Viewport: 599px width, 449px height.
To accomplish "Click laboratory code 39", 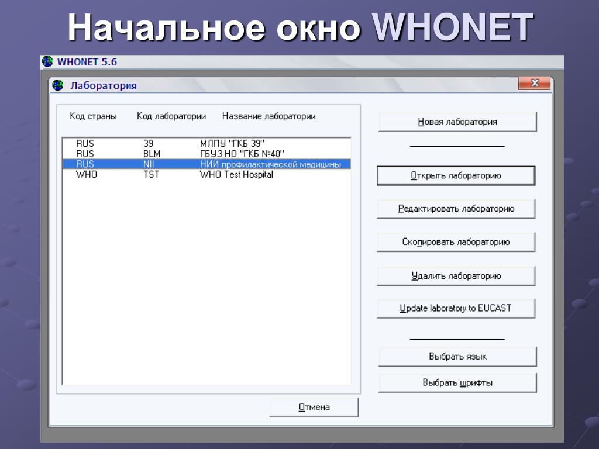I will coord(148,144).
